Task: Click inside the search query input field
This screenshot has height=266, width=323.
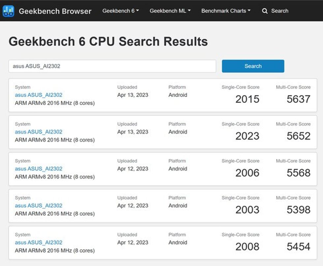Action: coord(112,66)
